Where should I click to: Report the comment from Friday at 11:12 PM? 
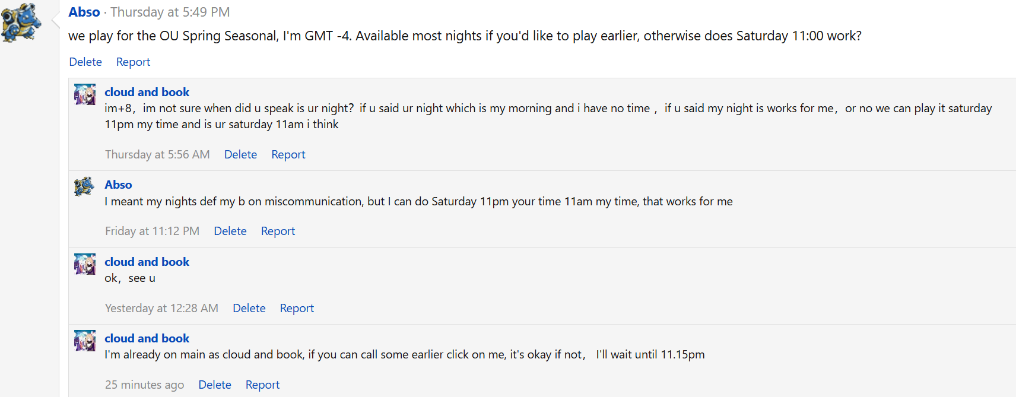coord(278,231)
